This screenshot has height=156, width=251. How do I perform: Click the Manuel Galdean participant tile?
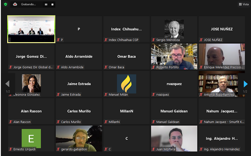point(174,111)
